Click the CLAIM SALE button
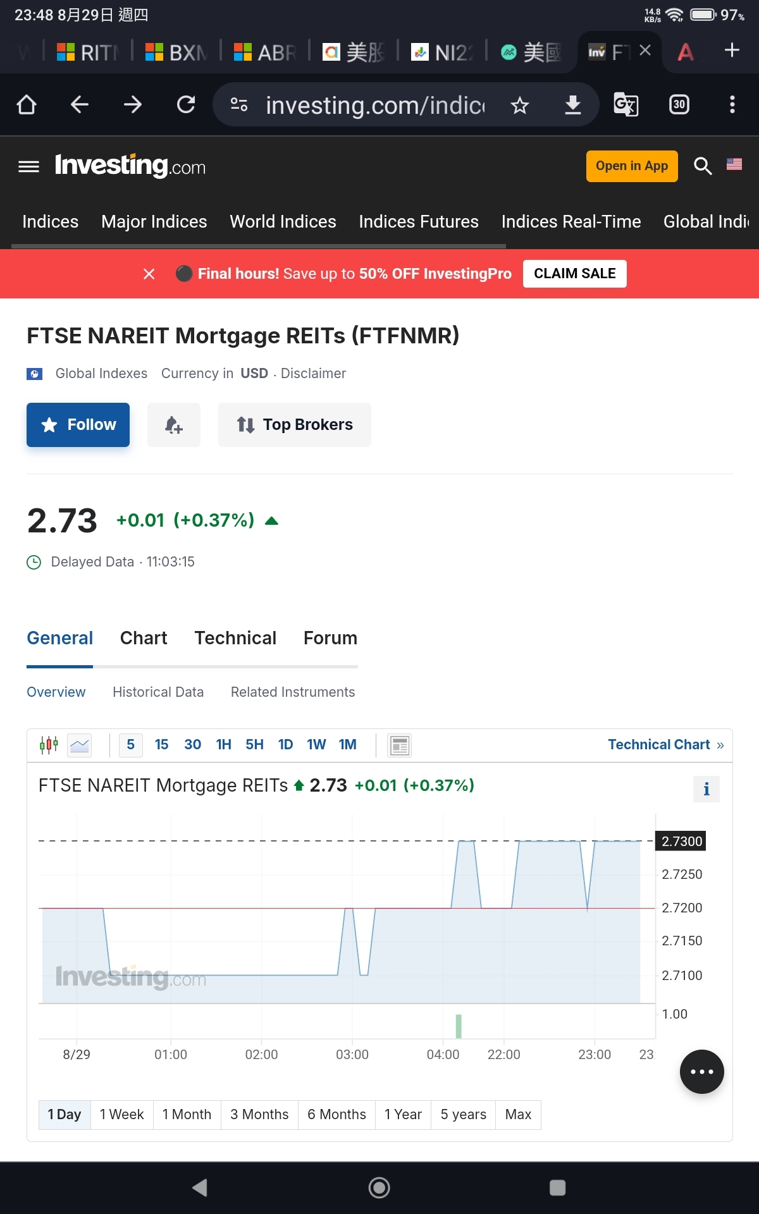759x1214 pixels. pos(575,274)
